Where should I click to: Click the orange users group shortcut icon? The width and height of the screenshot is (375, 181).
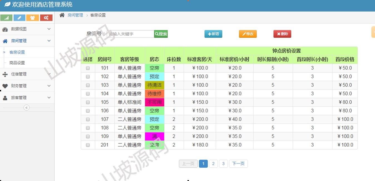33,18
